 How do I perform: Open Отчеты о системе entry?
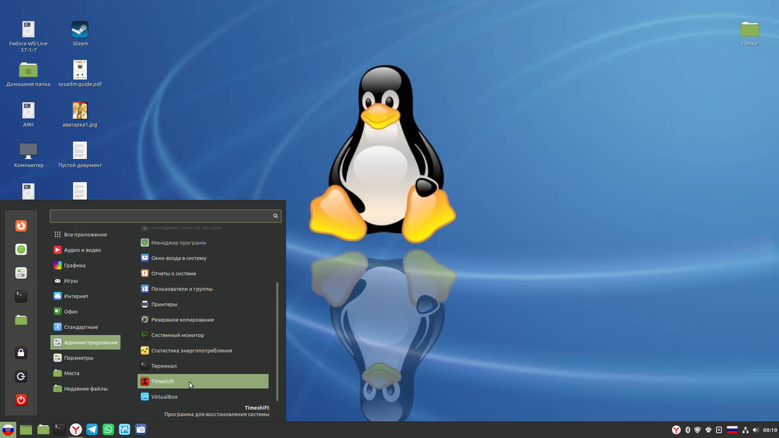203,273
